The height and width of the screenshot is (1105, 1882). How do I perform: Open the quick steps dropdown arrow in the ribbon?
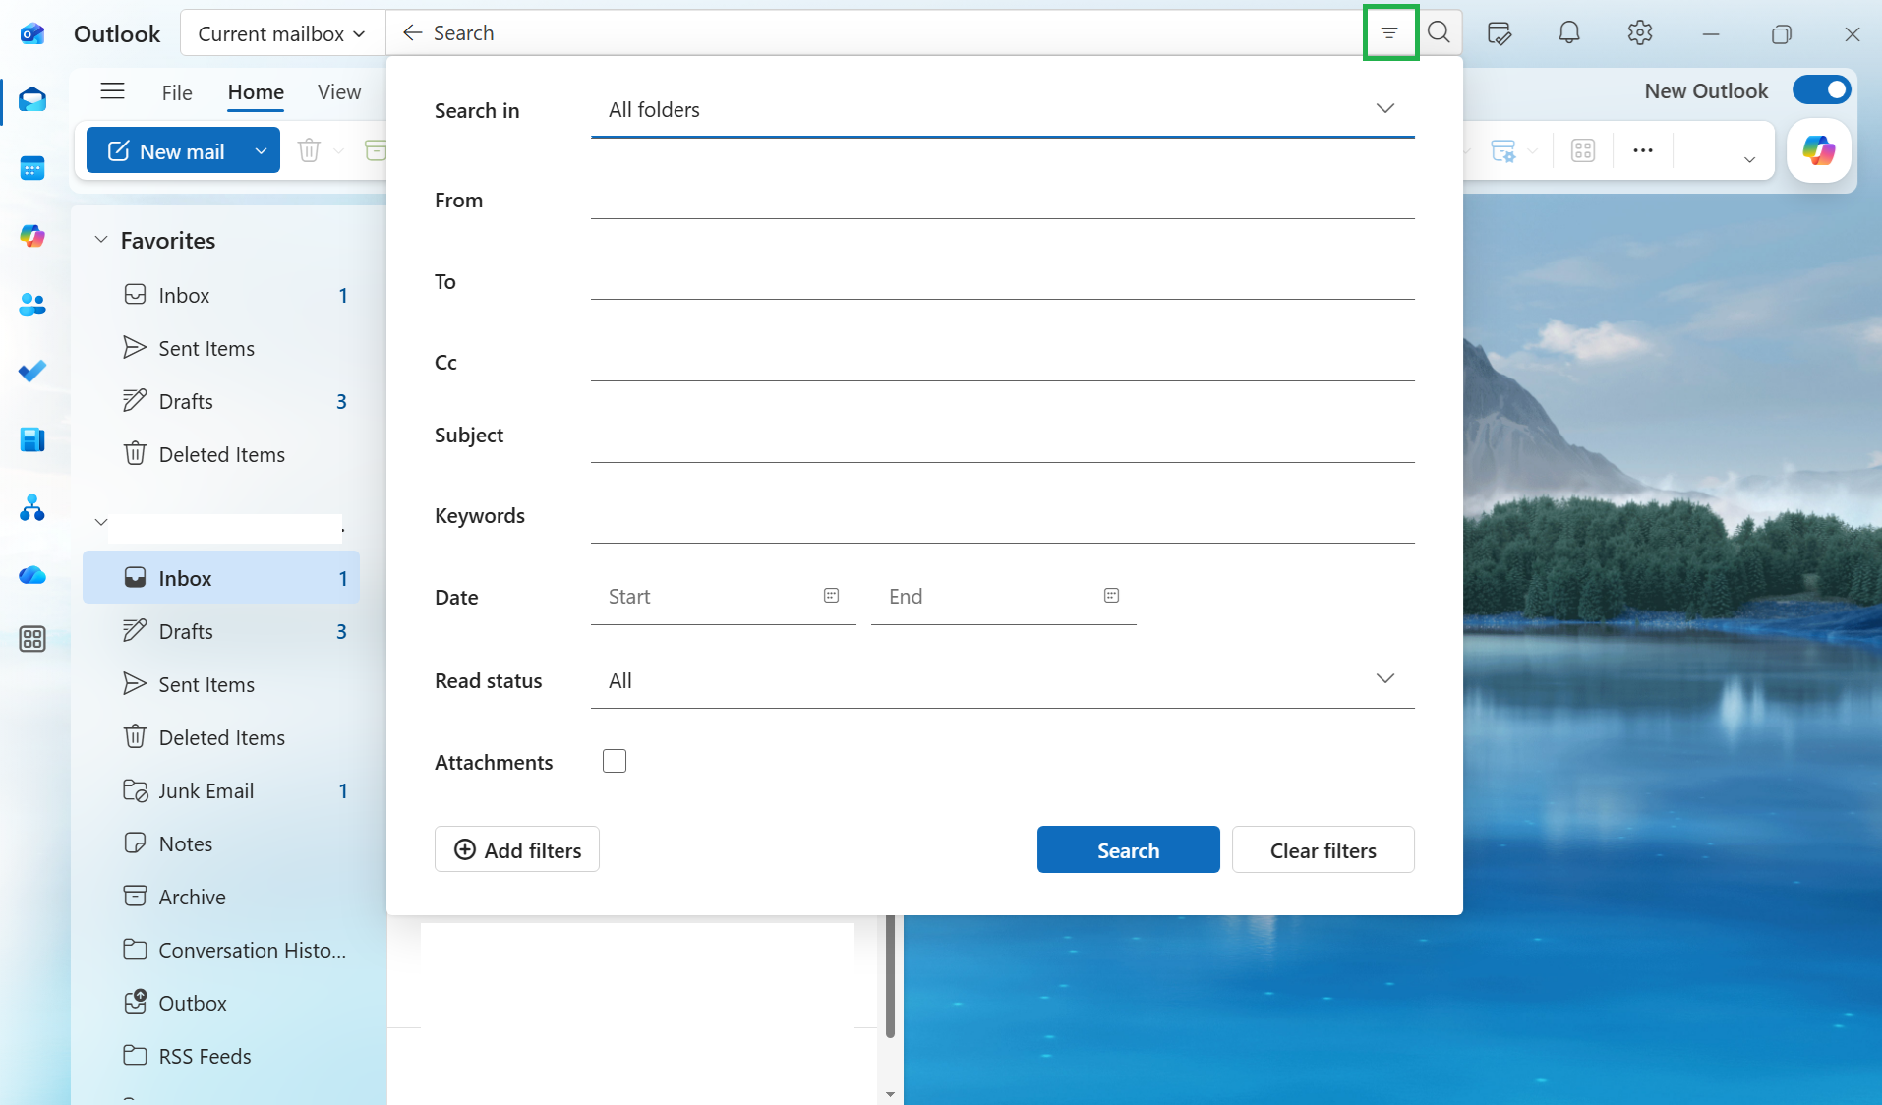[1533, 150]
